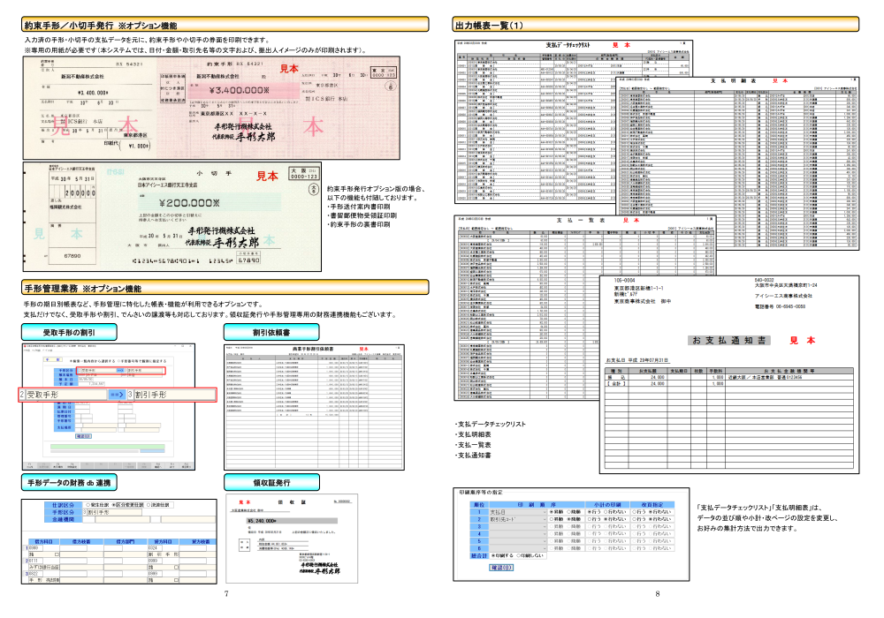Viewport: 884px width, 618px height.
Task: Open row 1 印刷順序 dropdown showing 支払日
Action: coord(518,512)
